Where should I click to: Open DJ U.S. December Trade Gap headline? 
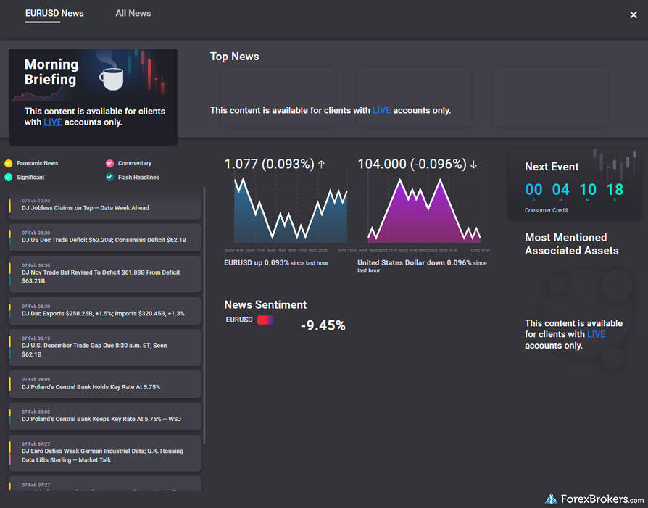[x=104, y=347]
